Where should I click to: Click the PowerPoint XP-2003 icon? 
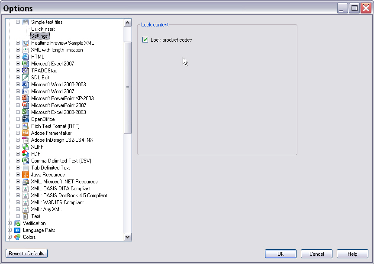pos(26,98)
